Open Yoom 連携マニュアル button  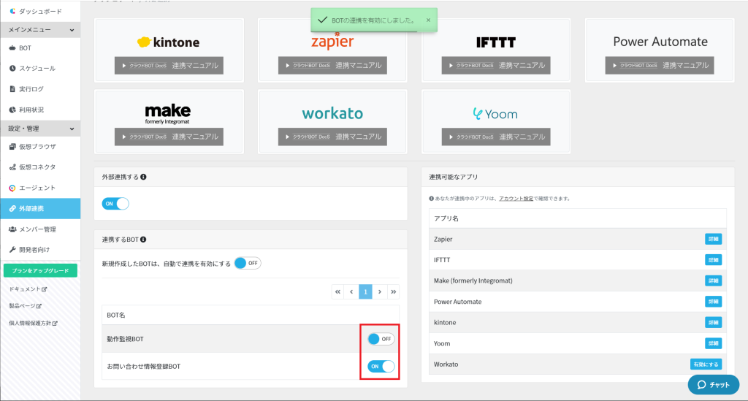pyautogui.click(x=496, y=137)
